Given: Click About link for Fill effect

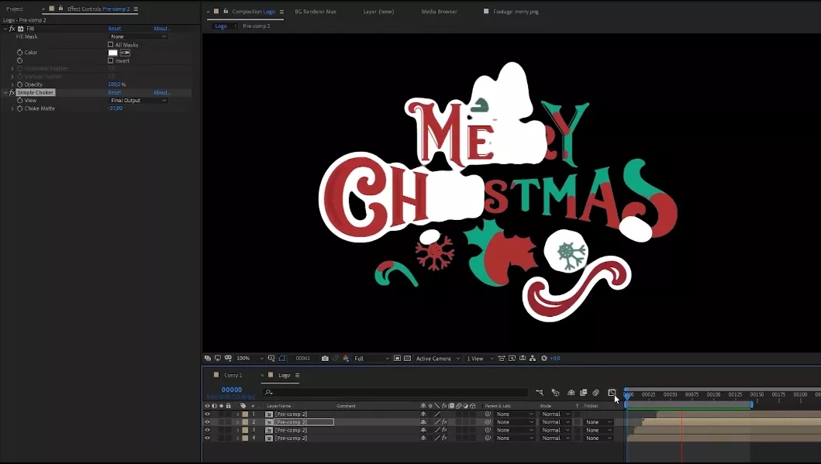Looking at the screenshot, I should [161, 29].
